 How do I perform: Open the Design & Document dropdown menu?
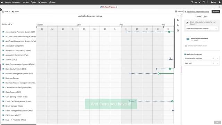coord(13,2)
